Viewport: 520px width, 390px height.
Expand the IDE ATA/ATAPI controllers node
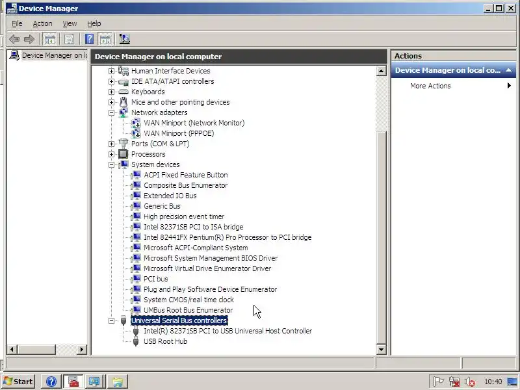coord(111,81)
